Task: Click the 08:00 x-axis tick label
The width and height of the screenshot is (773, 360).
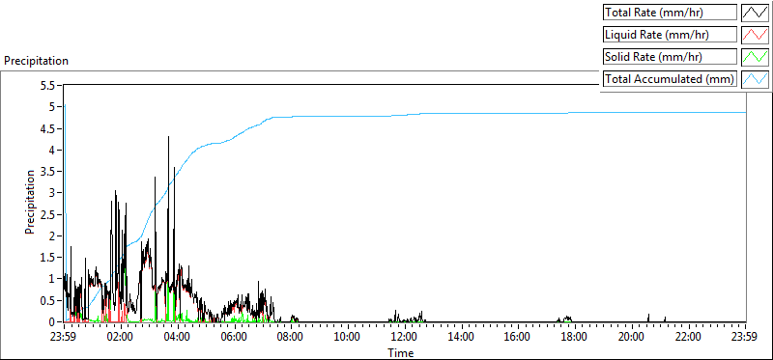Action: pos(292,338)
